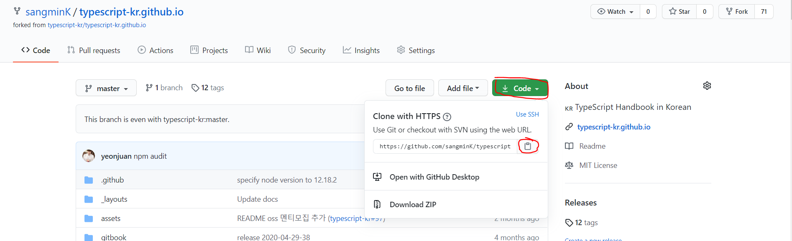Open the Wiki tab
The width and height of the screenshot is (792, 241).
258,50
